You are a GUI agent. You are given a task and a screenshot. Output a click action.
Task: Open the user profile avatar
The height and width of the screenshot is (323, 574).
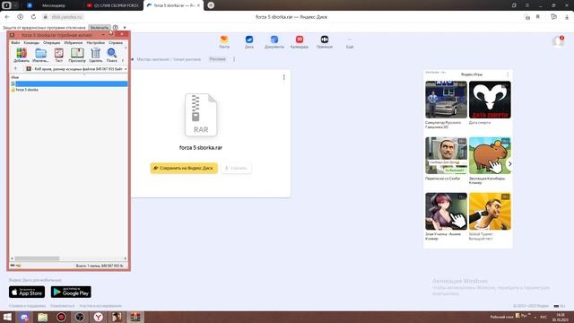click(x=558, y=42)
